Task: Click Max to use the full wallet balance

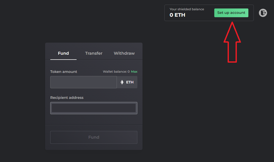Action: point(134,72)
